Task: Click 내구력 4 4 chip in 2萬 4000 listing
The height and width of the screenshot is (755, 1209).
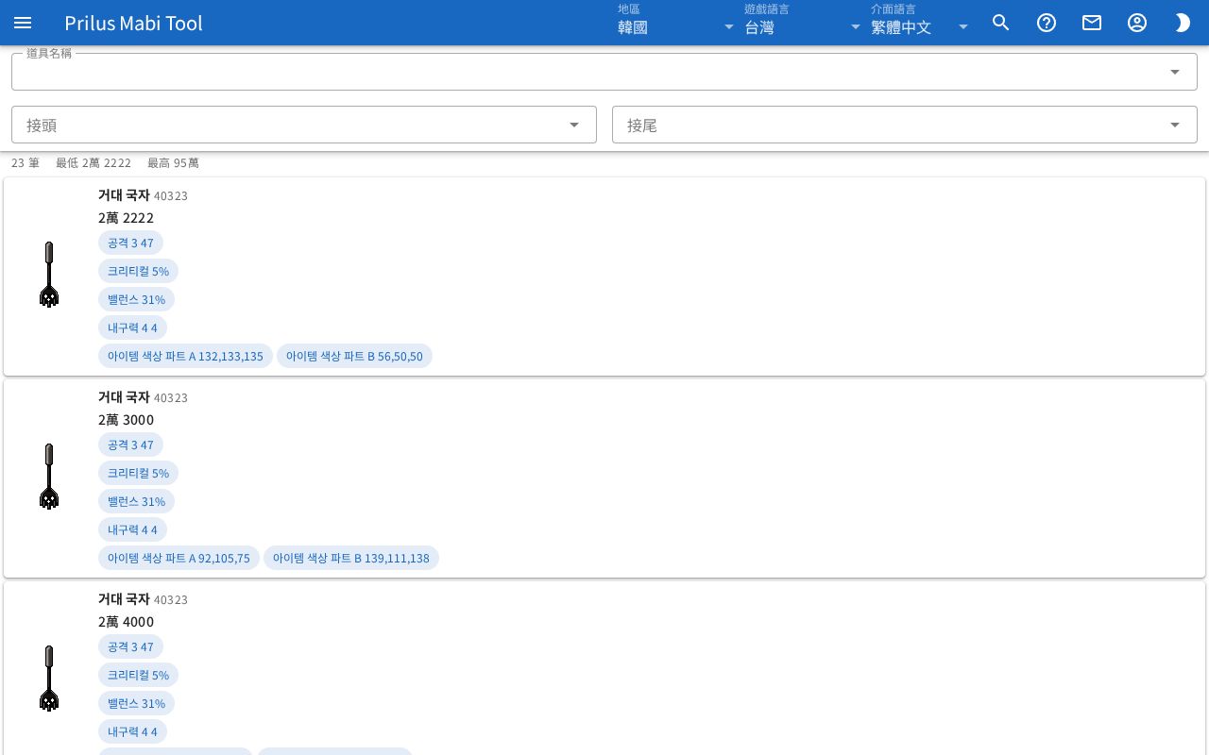Action: click(x=132, y=731)
